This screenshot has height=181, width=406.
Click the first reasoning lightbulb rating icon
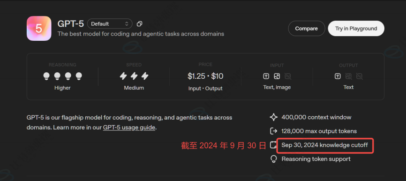46,76
